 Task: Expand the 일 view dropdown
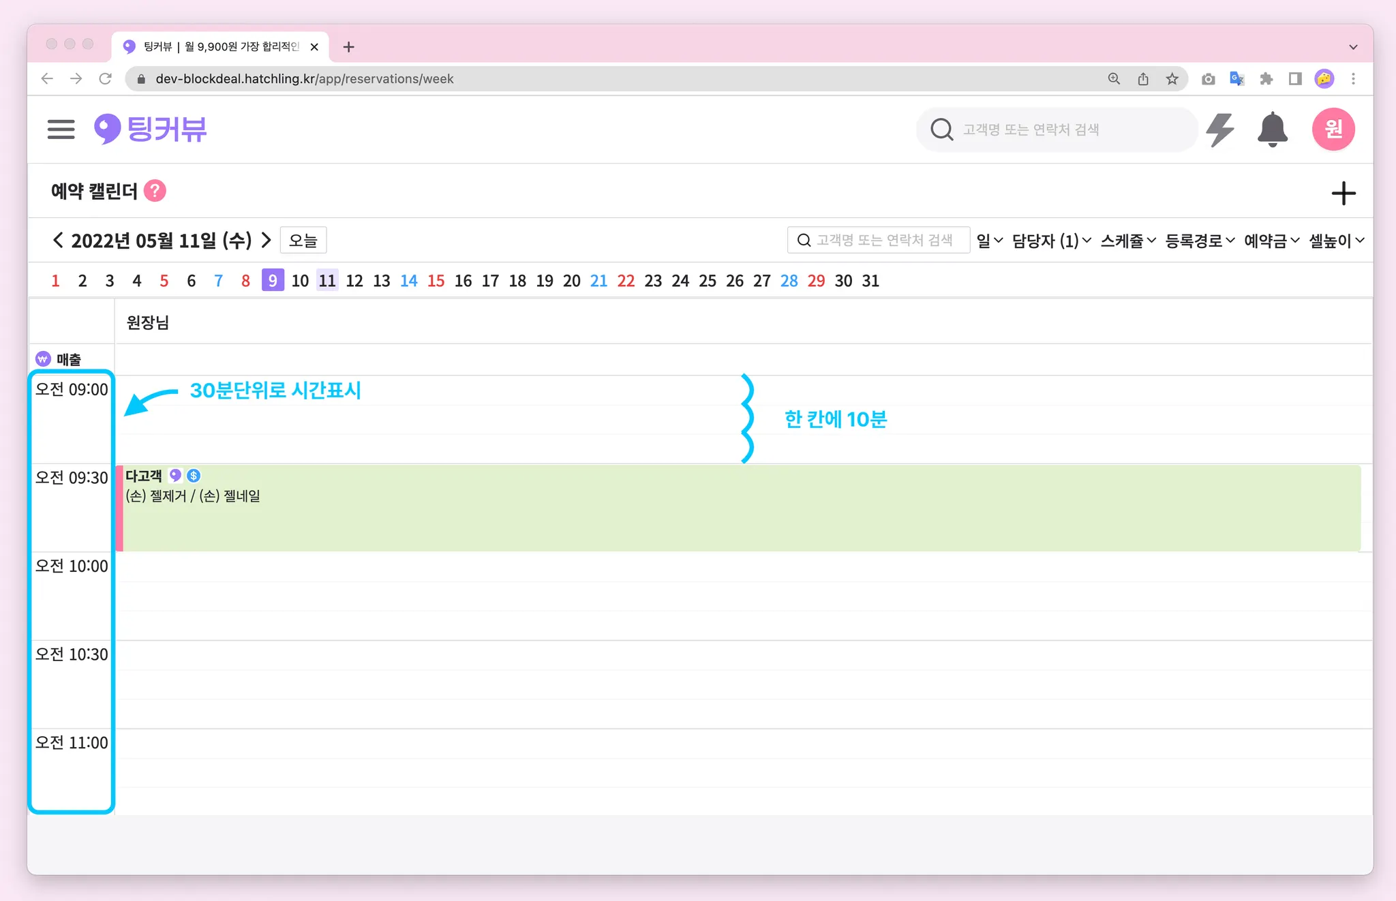point(989,241)
